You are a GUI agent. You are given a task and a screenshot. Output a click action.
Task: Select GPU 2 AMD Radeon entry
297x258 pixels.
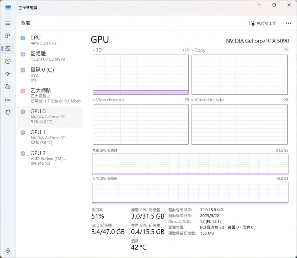[x=49, y=158]
